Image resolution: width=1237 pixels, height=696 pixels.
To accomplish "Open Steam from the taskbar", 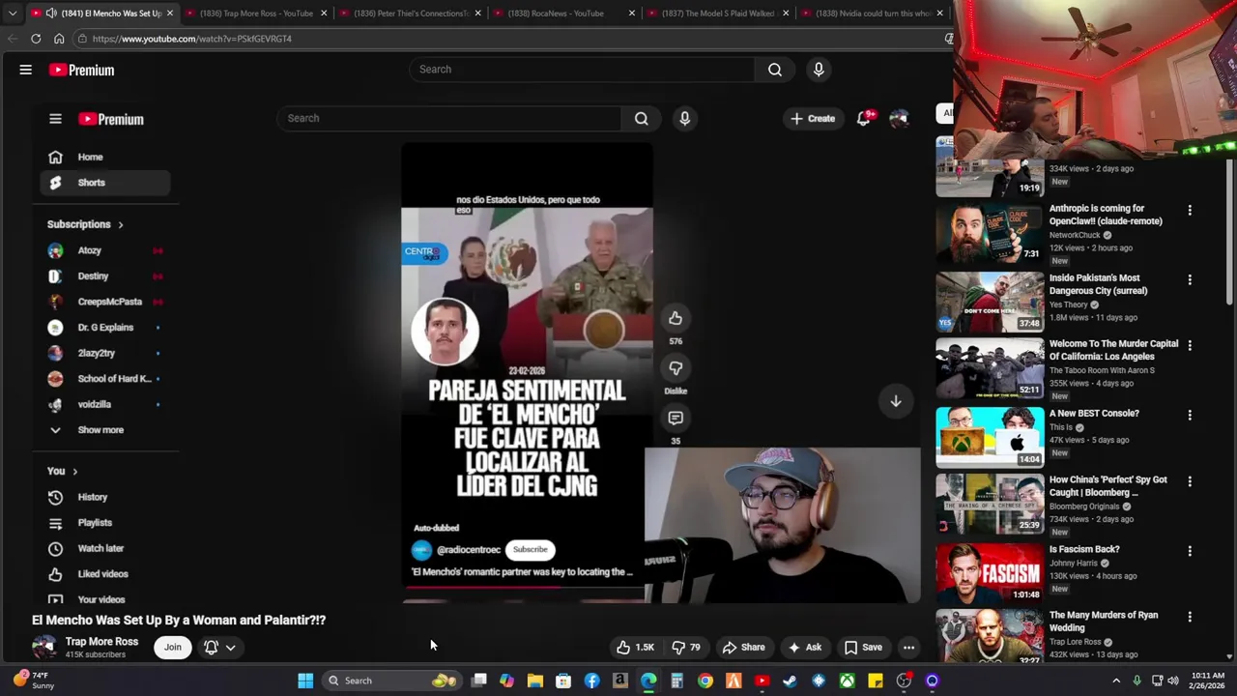I will click(791, 681).
